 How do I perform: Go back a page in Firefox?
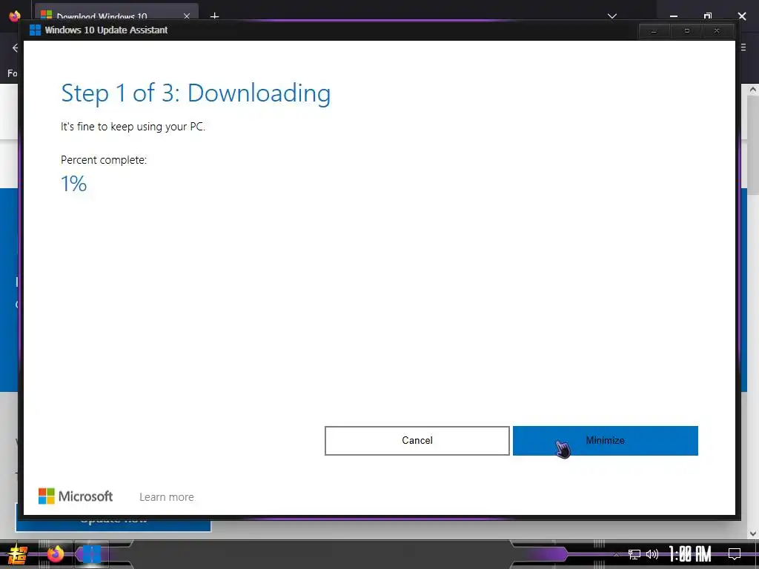(x=15, y=47)
